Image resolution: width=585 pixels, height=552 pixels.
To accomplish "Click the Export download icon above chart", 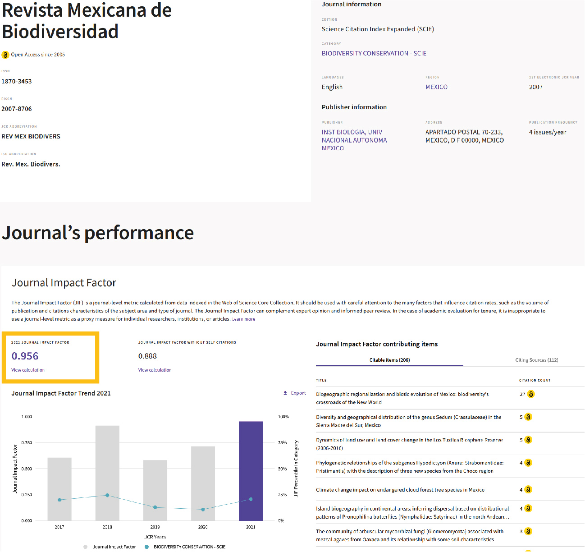I will [x=285, y=393].
